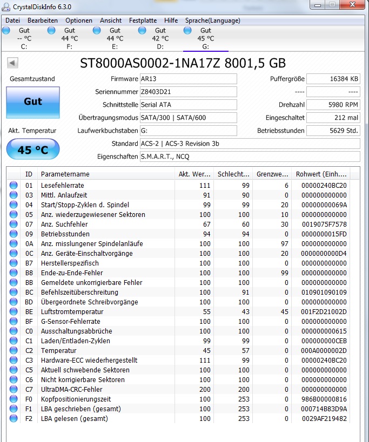
Task: Click status icon of Start/Stopp-Zyklen row
Action: click(x=14, y=205)
